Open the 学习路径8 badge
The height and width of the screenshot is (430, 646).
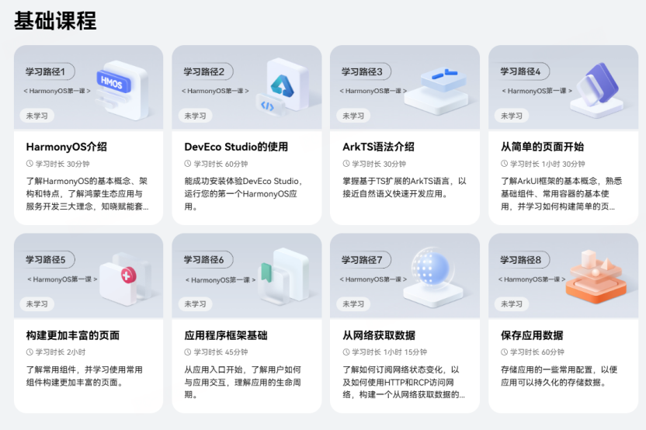pos(522,259)
